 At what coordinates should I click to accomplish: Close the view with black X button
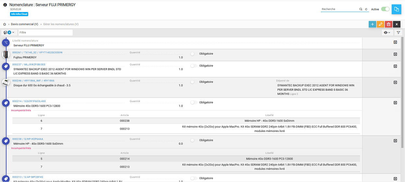(x=397, y=24)
